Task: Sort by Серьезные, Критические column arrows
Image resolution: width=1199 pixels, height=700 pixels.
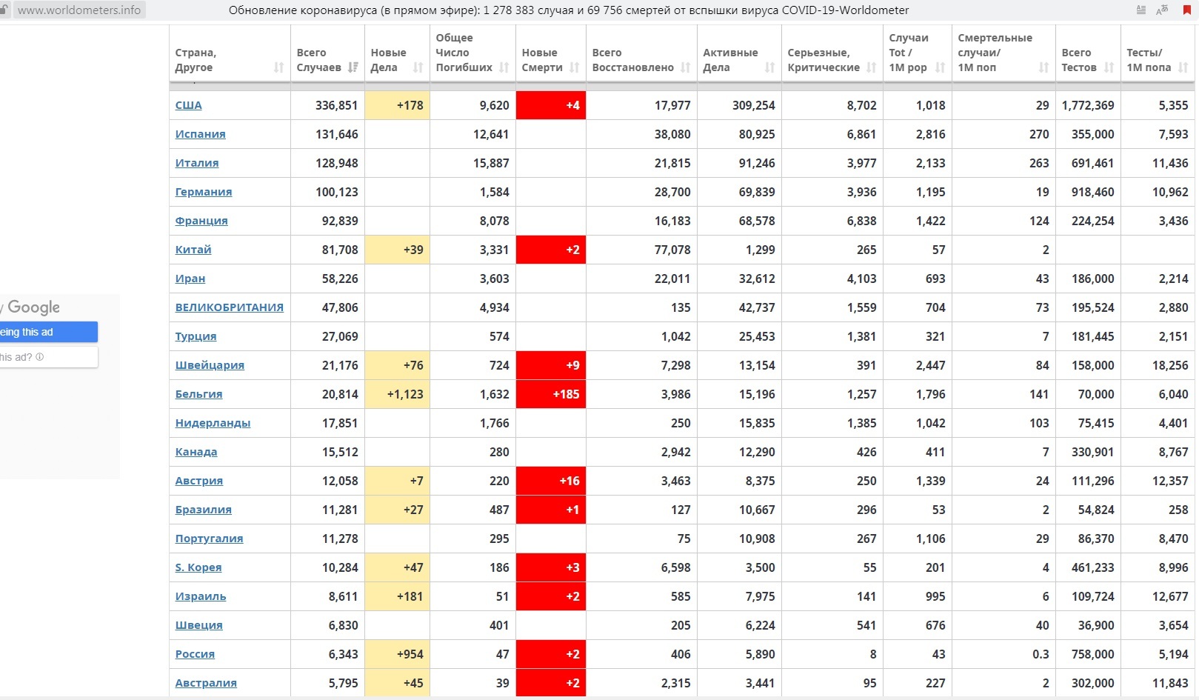Action: (871, 67)
